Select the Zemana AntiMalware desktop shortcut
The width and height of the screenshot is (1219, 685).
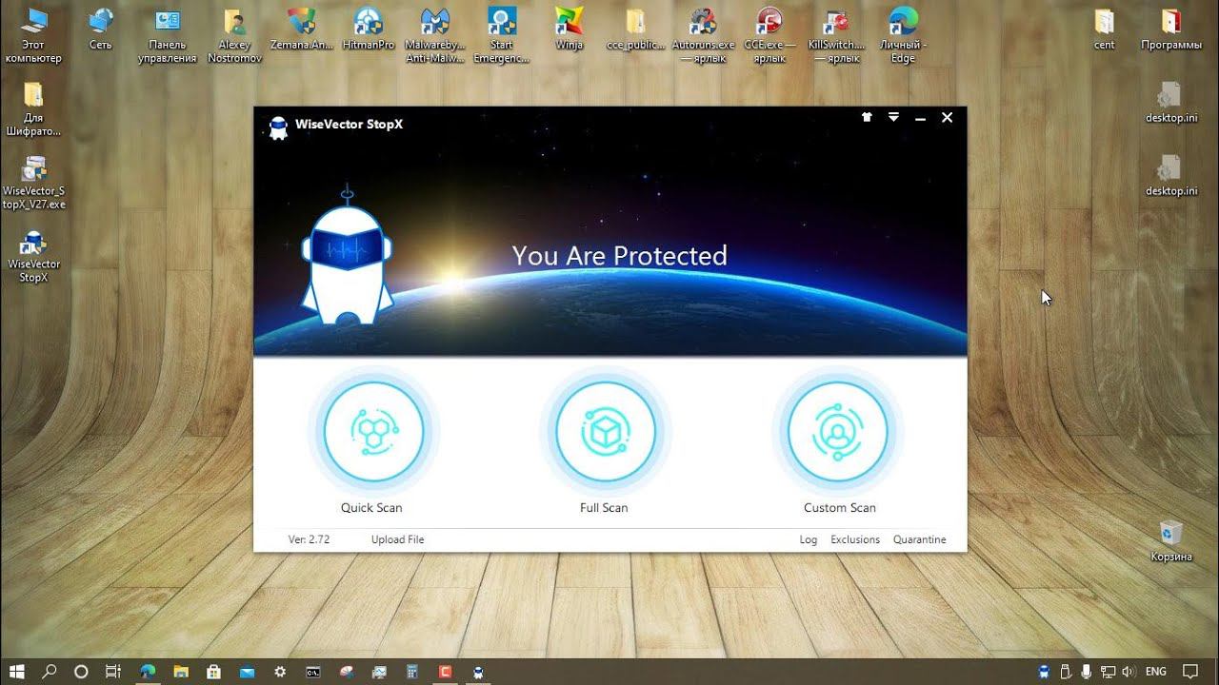302,29
